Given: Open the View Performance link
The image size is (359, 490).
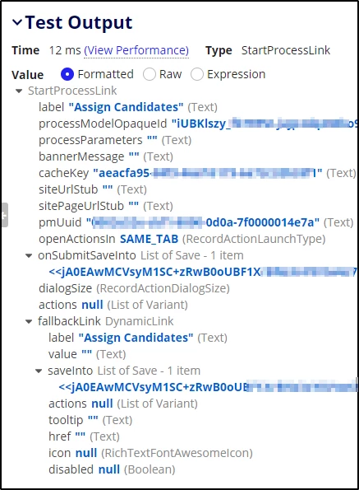Looking at the screenshot, I should click(136, 50).
